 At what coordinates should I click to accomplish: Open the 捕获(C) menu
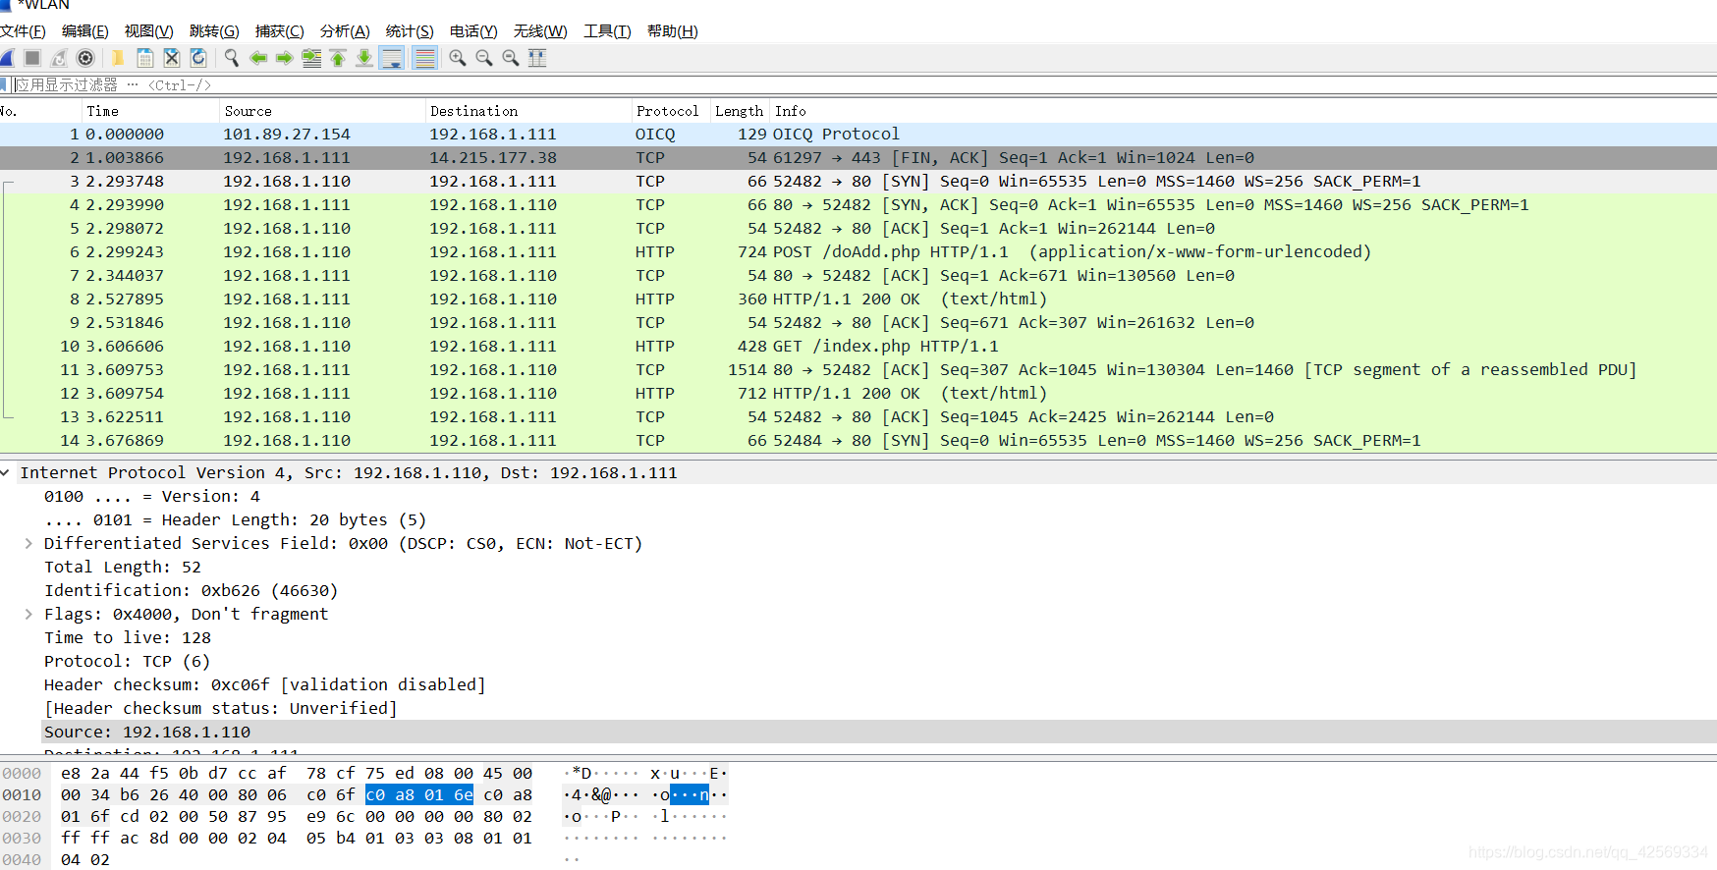280,31
